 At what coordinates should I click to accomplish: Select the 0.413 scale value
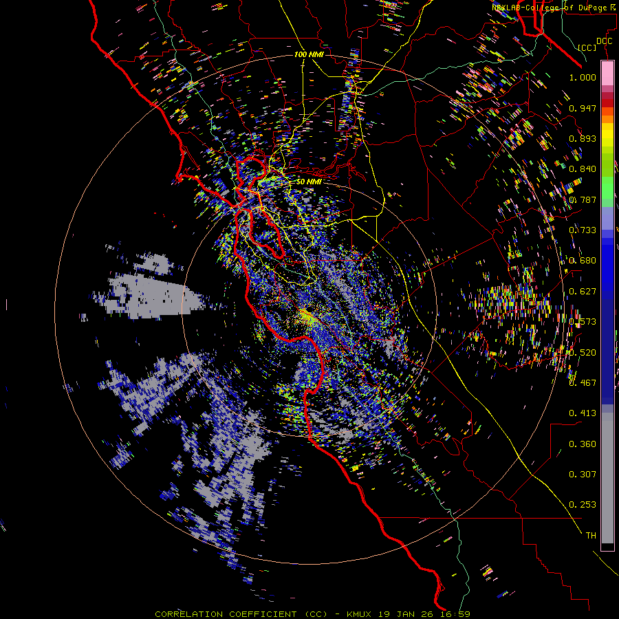pos(583,413)
